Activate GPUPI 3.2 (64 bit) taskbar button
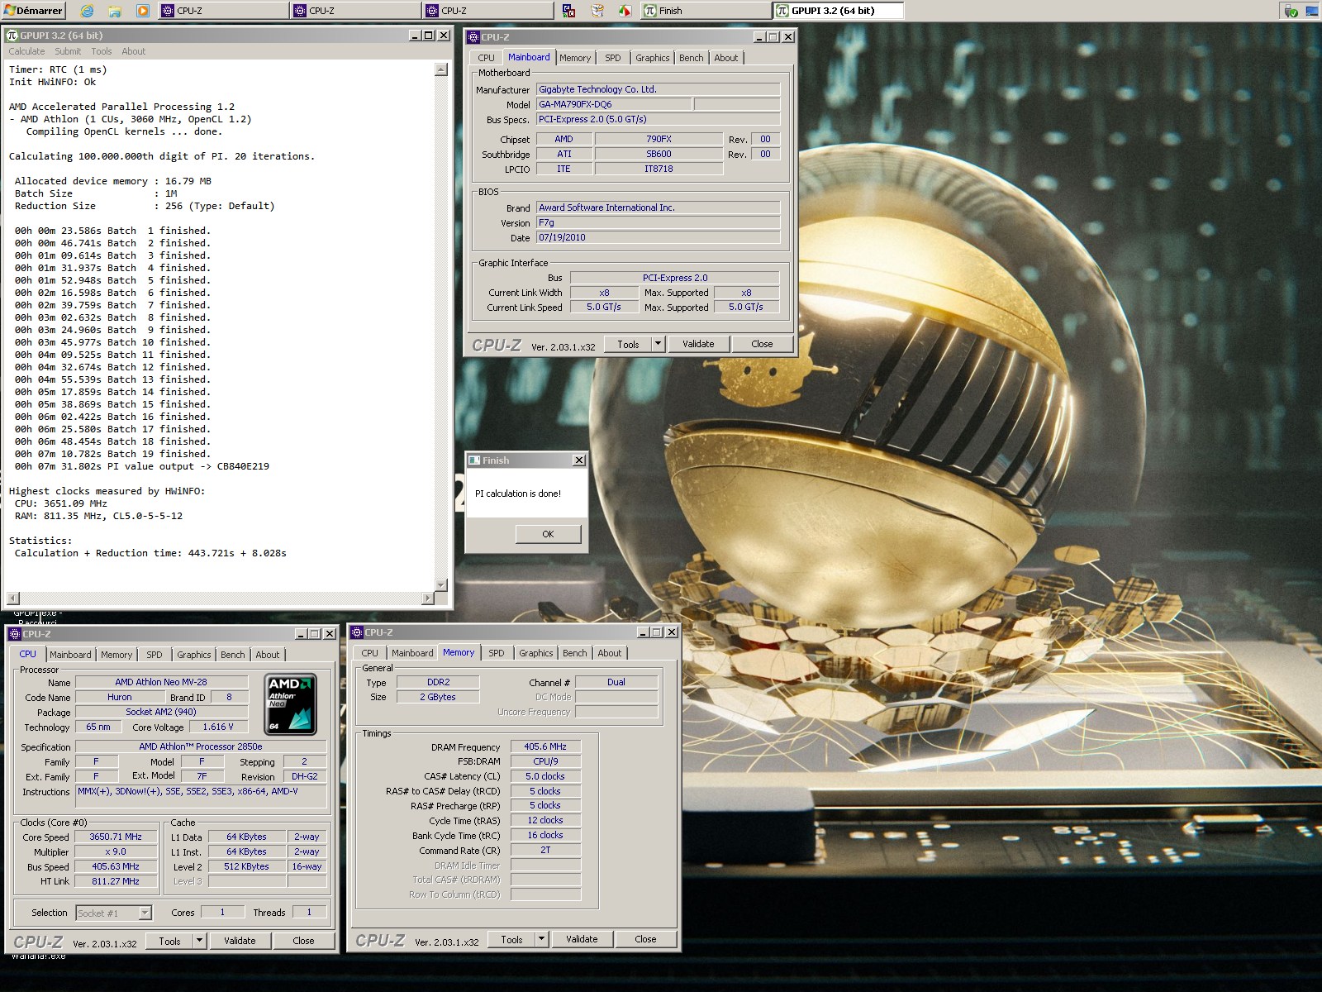This screenshot has width=1322, height=992. [838, 11]
